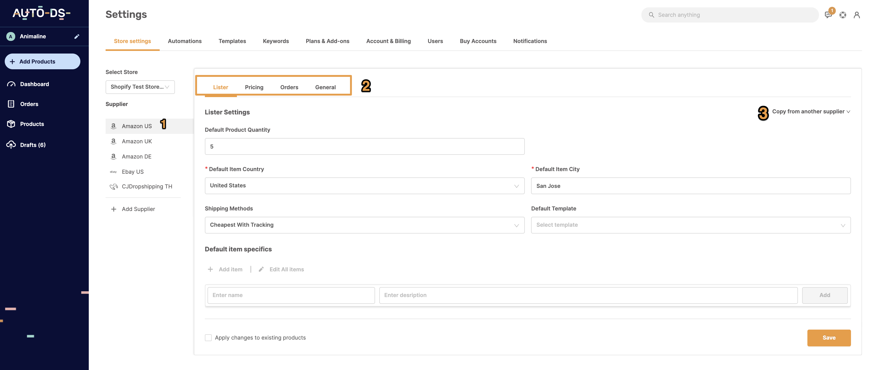
Task: Focus the Enter name field
Action: 291,295
